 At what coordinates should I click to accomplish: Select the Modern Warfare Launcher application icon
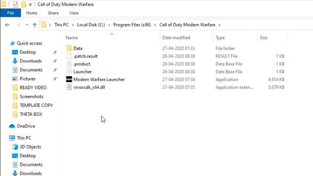coord(69,79)
